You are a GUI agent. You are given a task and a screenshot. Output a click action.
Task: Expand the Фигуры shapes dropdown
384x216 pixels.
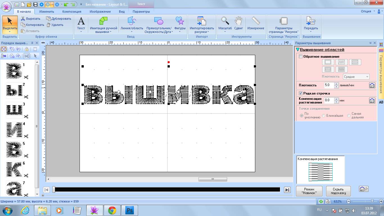point(180,31)
